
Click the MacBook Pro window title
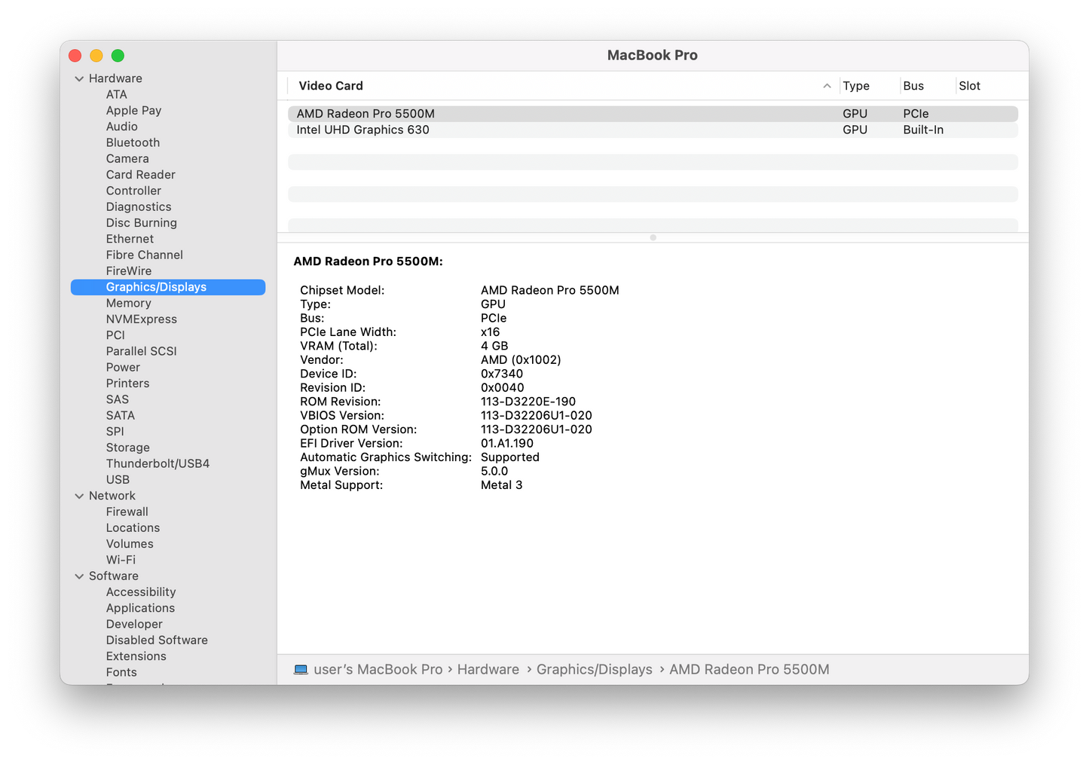(x=653, y=55)
